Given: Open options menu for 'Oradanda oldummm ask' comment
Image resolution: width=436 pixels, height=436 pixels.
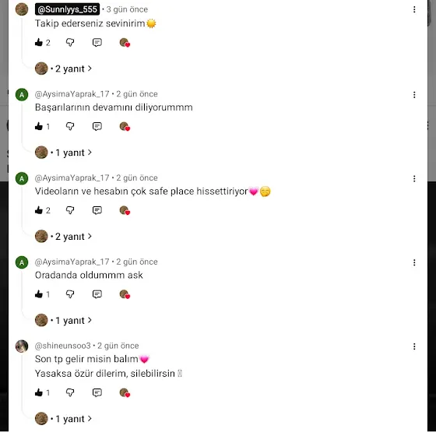Looking at the screenshot, I should click(414, 262).
